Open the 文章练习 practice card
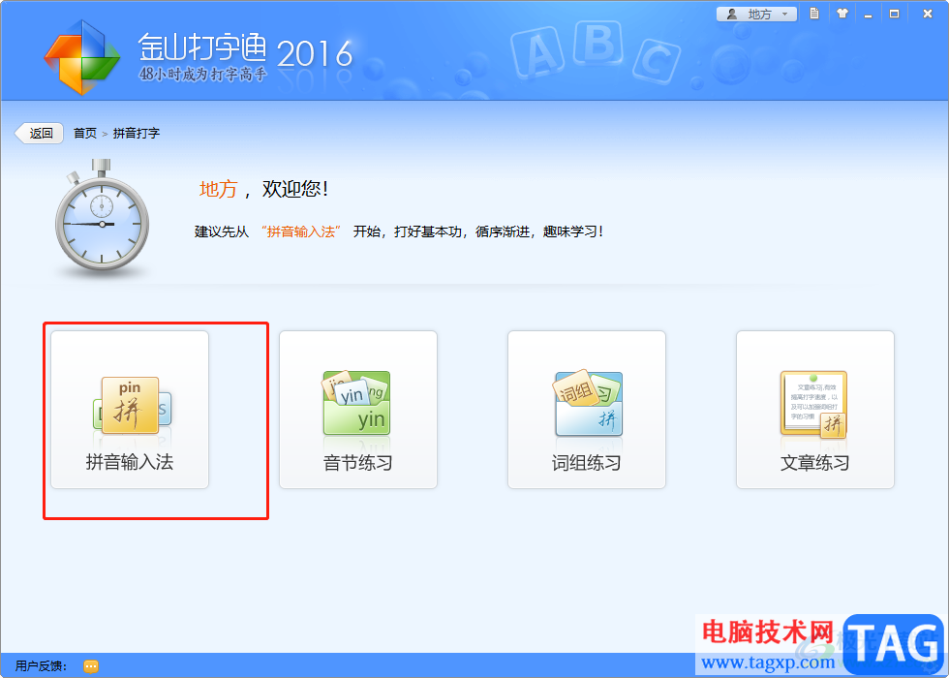 point(814,409)
